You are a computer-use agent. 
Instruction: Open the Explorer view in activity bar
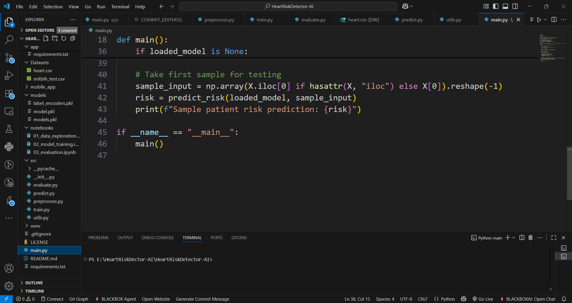pos(9,22)
